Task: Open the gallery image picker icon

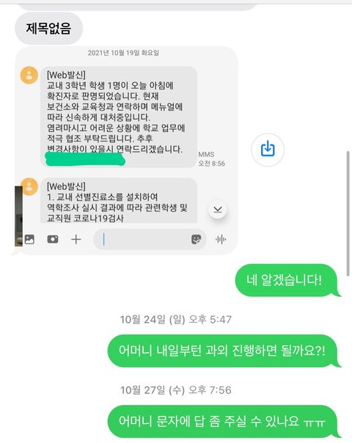Action: (x=29, y=240)
